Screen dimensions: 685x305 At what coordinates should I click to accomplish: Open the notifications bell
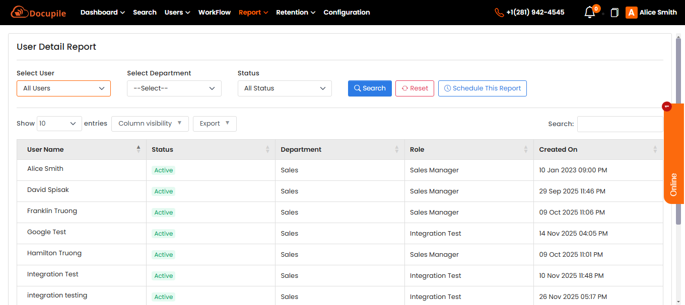click(589, 13)
